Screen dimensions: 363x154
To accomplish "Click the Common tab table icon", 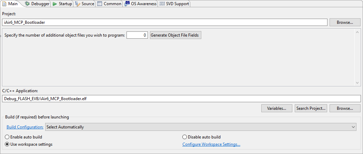I will (x=99, y=4).
